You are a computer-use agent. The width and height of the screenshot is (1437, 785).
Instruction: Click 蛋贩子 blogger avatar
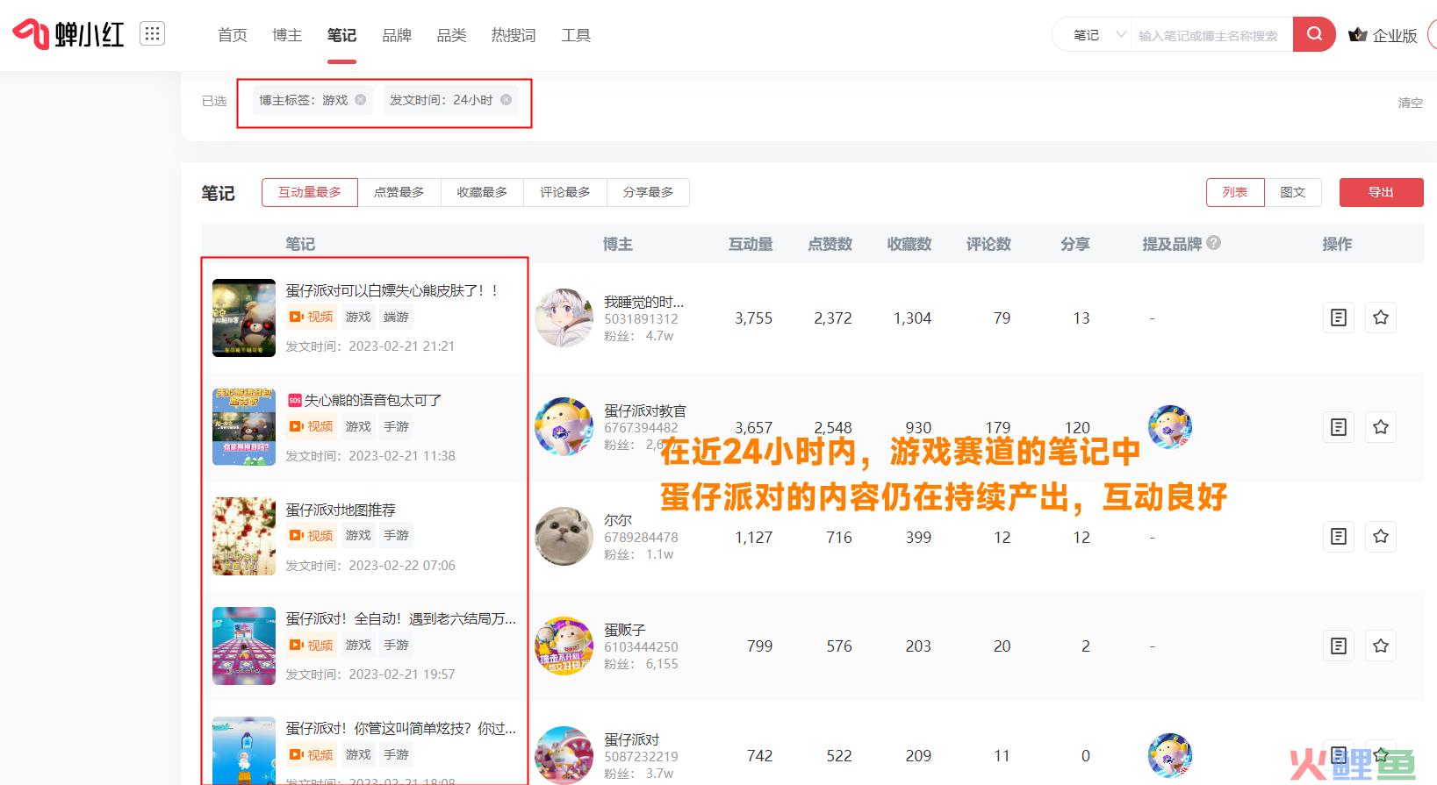[x=564, y=646]
